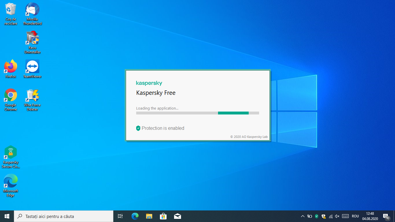Click the Loading the application text

tap(157, 108)
